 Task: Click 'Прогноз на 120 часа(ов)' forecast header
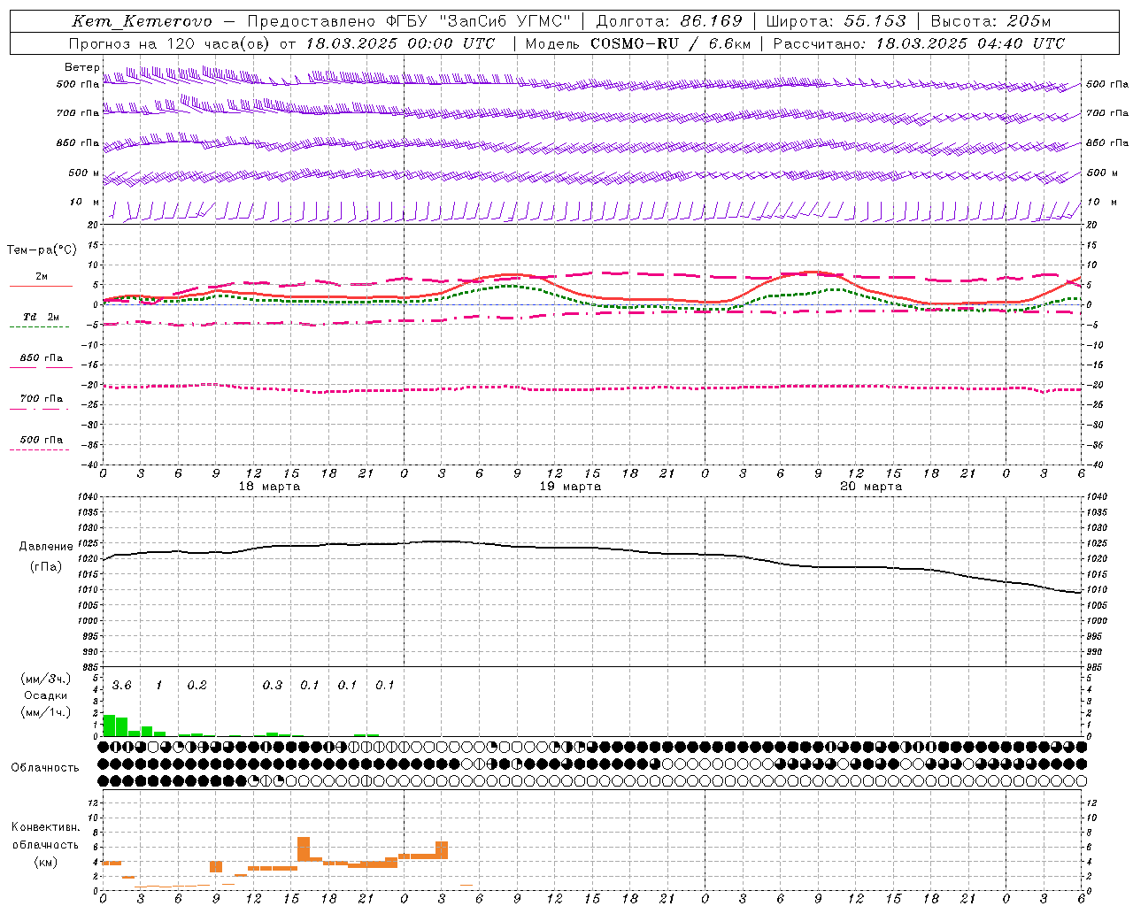click(x=170, y=43)
